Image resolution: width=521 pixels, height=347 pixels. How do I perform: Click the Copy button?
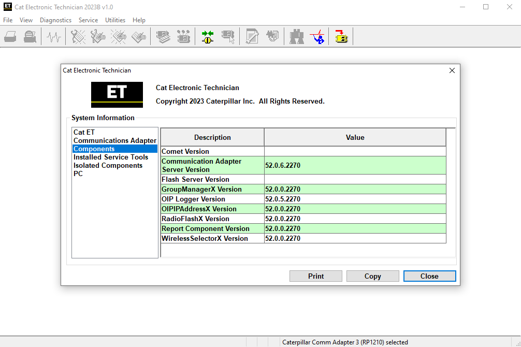pyautogui.click(x=372, y=276)
